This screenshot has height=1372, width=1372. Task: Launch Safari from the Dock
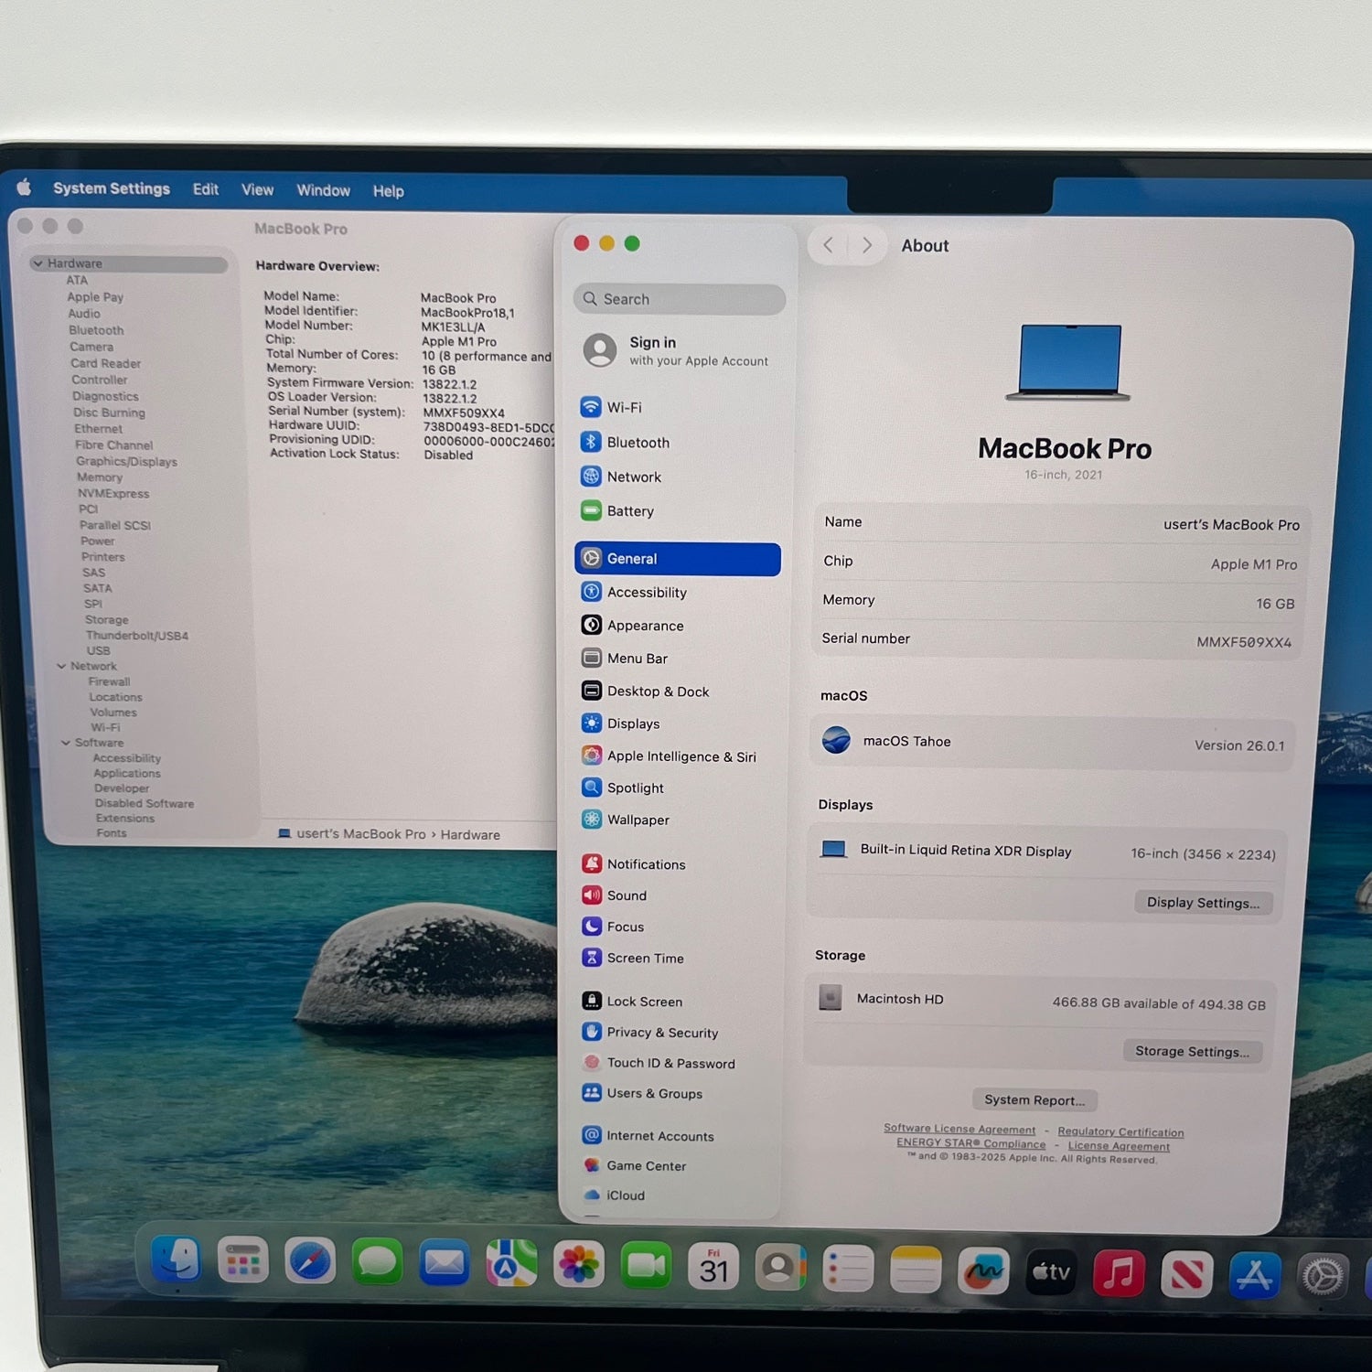coord(310,1263)
